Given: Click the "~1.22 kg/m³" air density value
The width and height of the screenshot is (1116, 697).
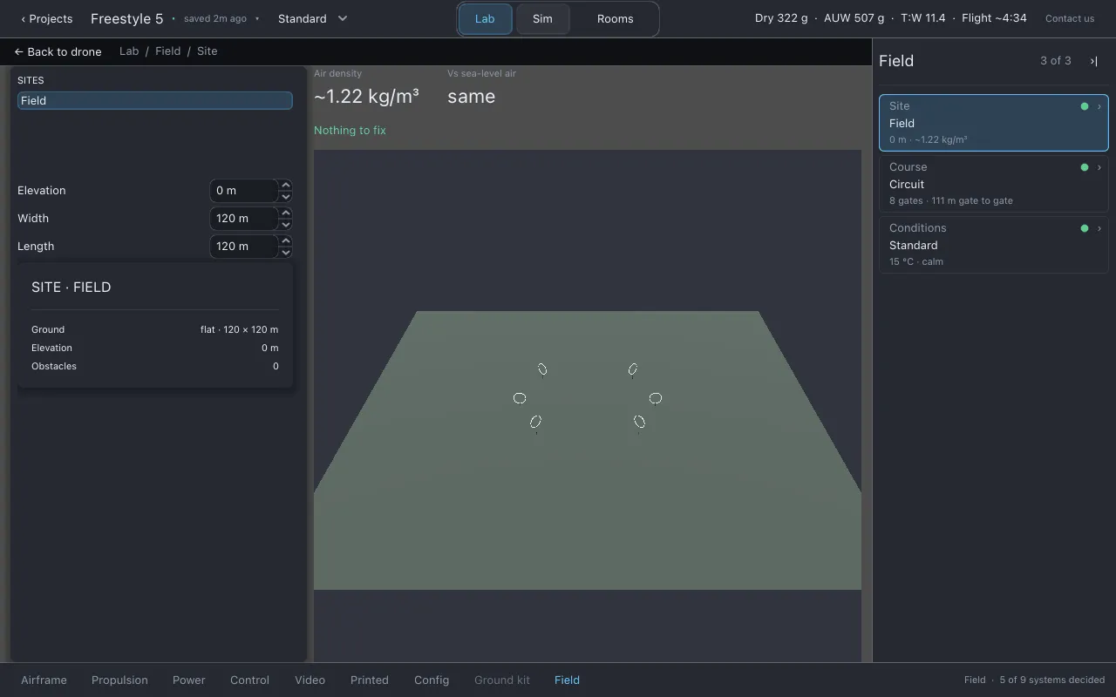Looking at the screenshot, I should 366,97.
